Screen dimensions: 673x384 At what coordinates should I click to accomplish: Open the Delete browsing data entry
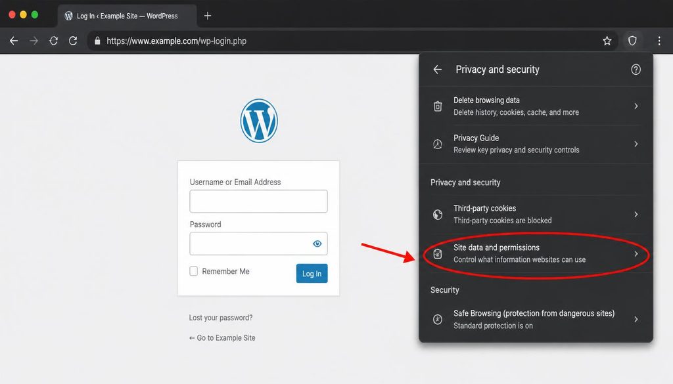pos(536,106)
